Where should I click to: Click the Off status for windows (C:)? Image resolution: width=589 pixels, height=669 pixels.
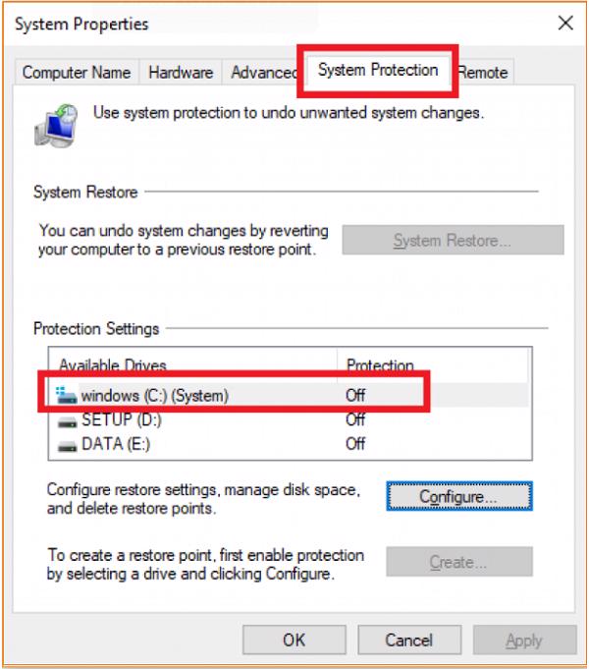click(355, 396)
